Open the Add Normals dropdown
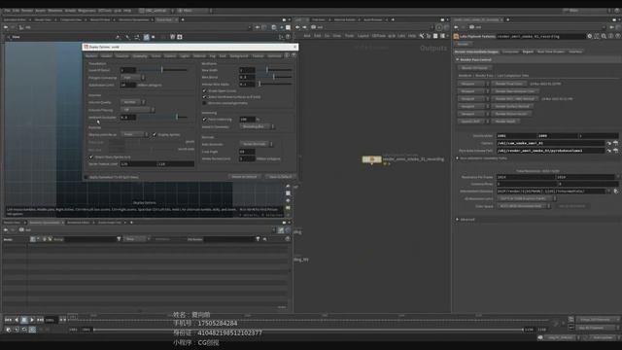 257,144
